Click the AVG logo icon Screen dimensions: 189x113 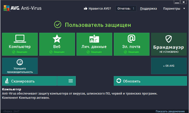pos(6,8)
